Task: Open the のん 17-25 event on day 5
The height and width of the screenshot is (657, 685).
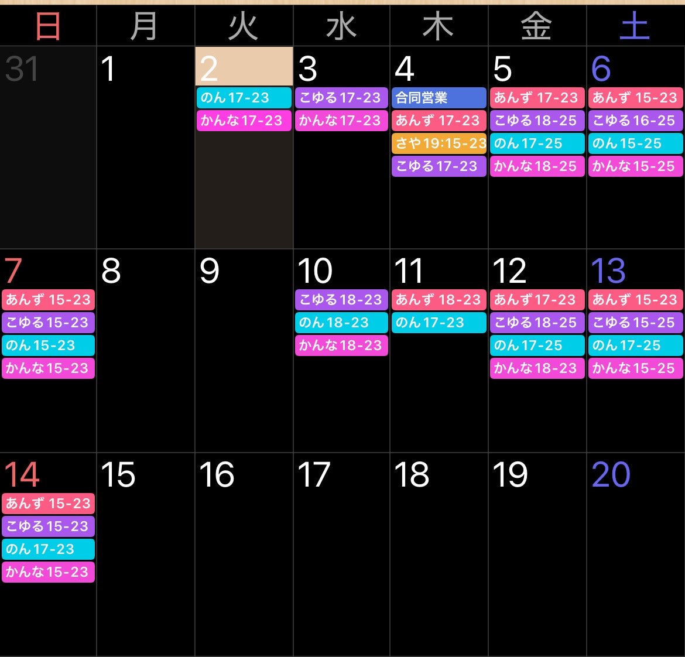Action: (x=537, y=143)
